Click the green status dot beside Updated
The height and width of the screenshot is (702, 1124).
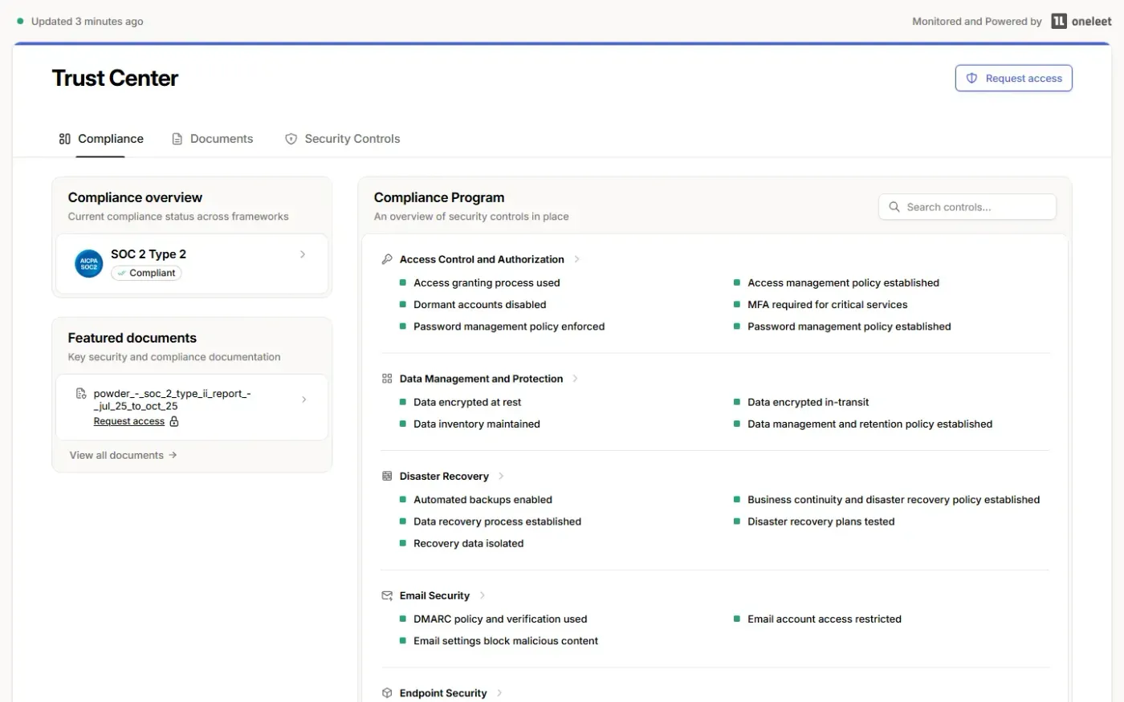20,22
